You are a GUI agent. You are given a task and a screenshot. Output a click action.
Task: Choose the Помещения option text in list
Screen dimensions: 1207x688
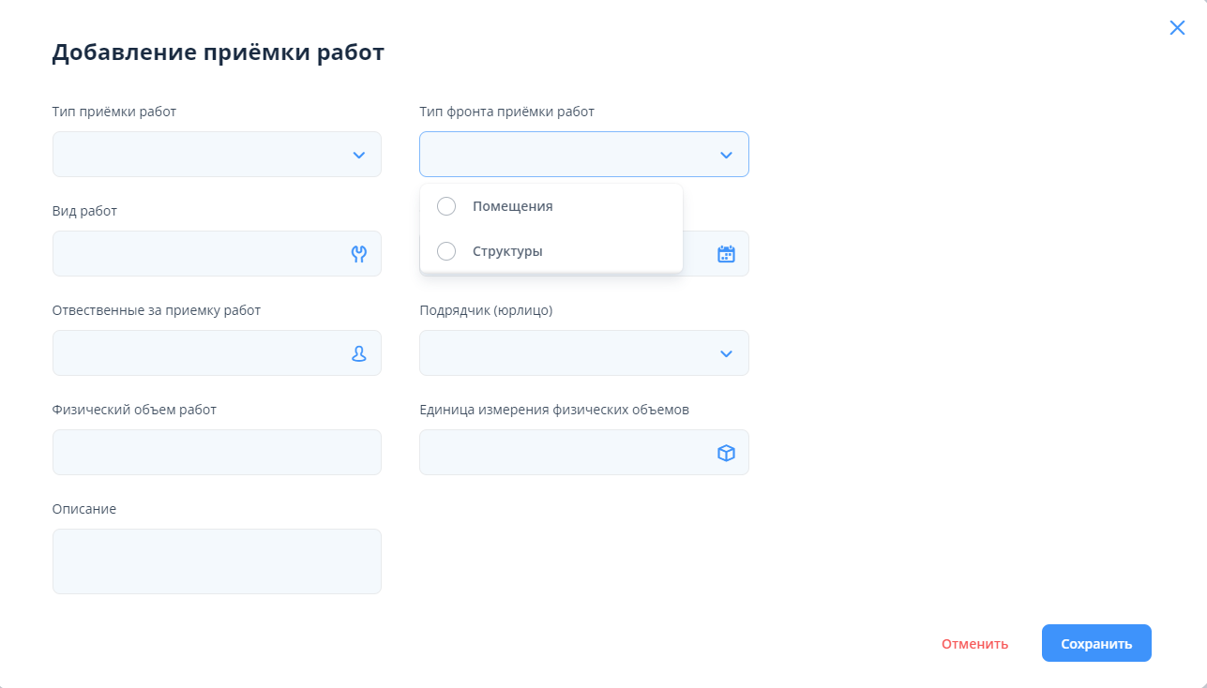[x=512, y=206]
